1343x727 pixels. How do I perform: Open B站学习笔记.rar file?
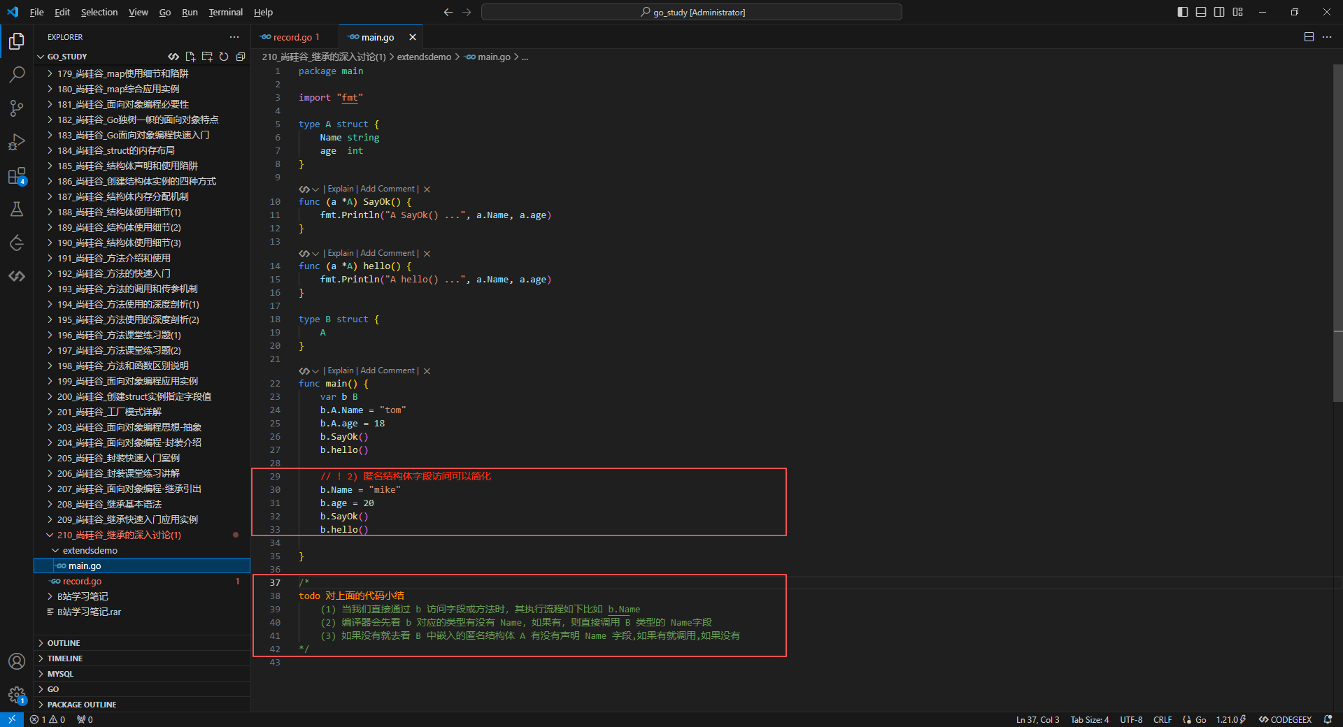[x=142, y=612]
